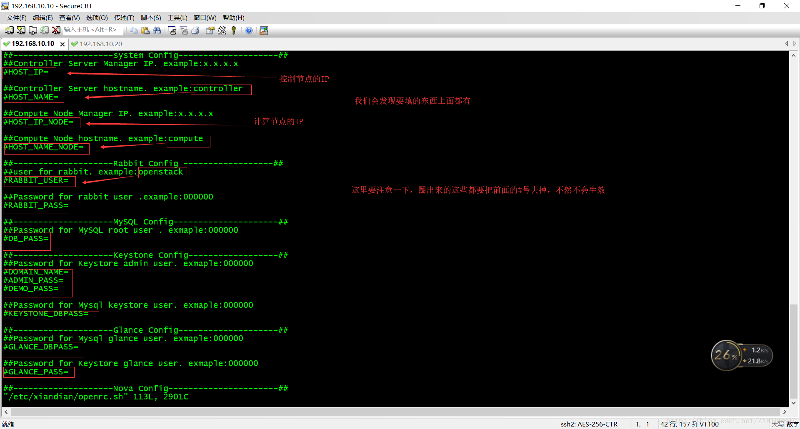
Task: Click the #RABBIT_PASS= line
Action: (x=36, y=205)
